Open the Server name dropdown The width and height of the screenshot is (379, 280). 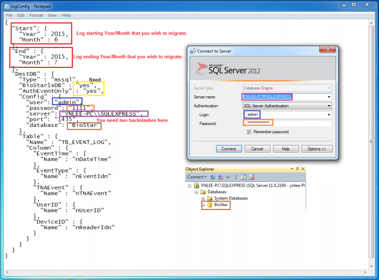(328, 97)
